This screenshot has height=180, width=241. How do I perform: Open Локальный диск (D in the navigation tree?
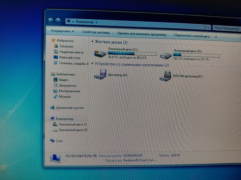click(x=73, y=130)
